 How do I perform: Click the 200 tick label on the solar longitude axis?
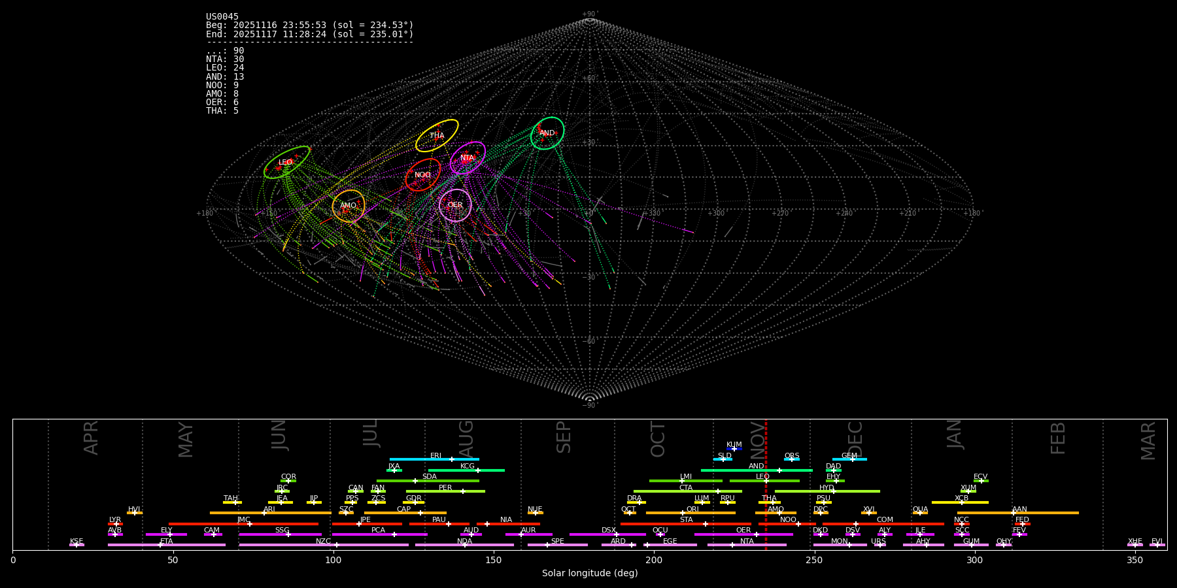654,560
